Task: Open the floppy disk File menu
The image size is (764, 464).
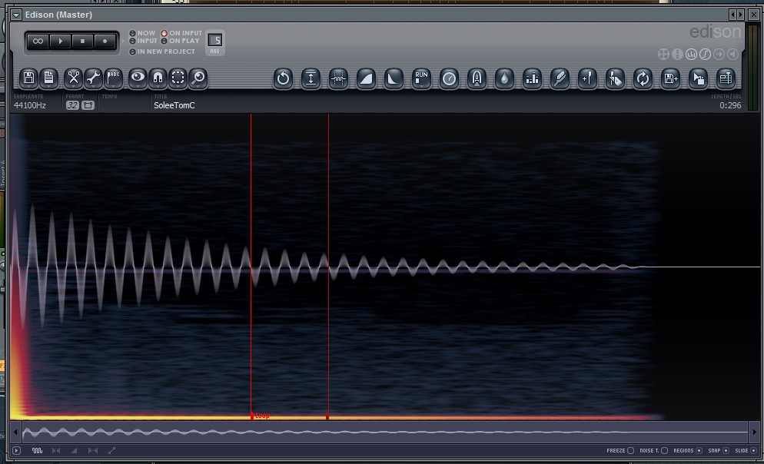Action: (x=28, y=78)
